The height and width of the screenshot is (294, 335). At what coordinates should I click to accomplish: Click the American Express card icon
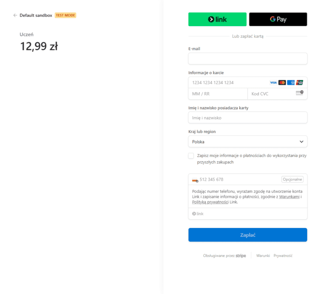point(291,83)
